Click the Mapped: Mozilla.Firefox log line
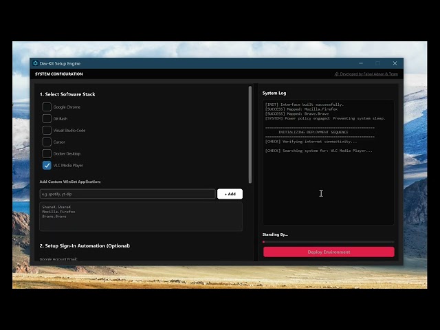Viewport: 440px width, 330px height. [301, 109]
